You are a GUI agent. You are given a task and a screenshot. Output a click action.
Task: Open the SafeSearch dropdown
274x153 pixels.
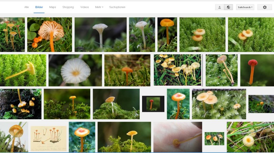245,7
